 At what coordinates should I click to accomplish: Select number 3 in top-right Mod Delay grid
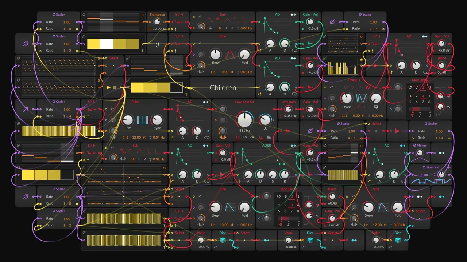(x=423, y=96)
